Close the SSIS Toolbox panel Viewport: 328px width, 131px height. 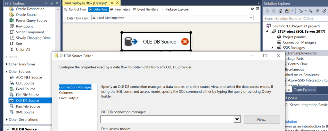click(x=57, y=3)
